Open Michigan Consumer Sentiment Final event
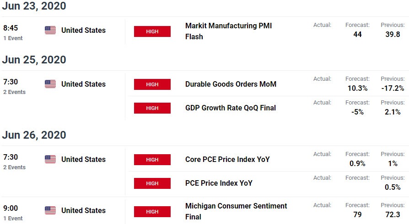 (236, 211)
